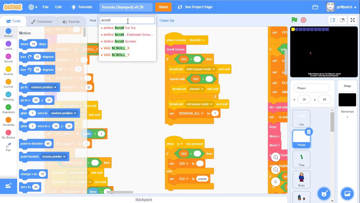The image size is (360, 203).
Task: Go to See Project Page
Action: click(x=195, y=7)
